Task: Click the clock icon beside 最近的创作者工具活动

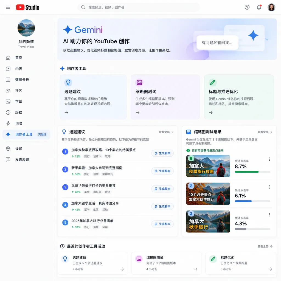Action: [x=62, y=246]
